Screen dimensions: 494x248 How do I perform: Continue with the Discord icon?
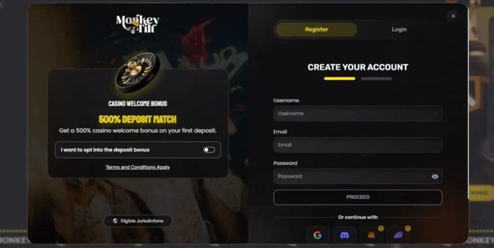pyautogui.click(x=344, y=235)
